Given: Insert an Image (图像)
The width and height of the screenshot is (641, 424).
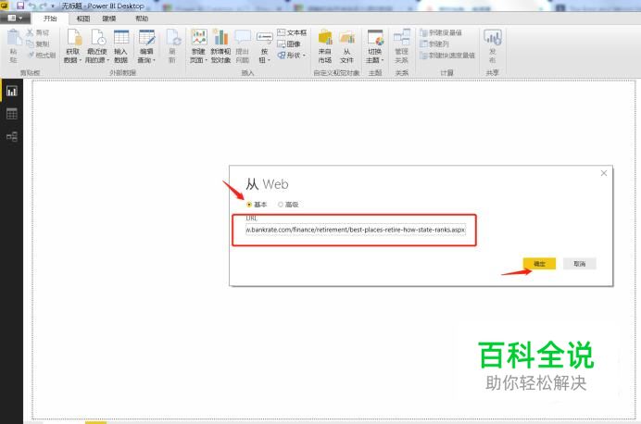Looking at the screenshot, I should 289,44.
